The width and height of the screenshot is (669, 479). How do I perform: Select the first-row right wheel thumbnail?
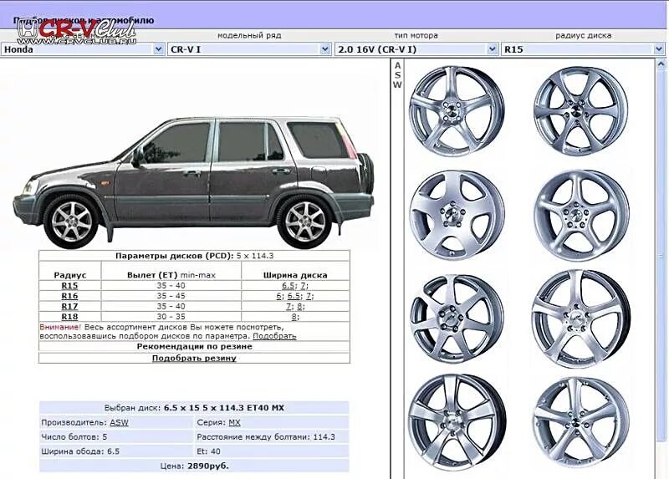(580, 111)
